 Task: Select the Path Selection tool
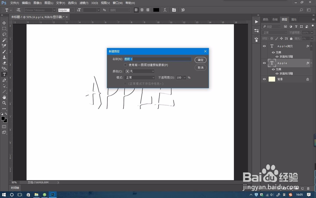(x=4, y=86)
